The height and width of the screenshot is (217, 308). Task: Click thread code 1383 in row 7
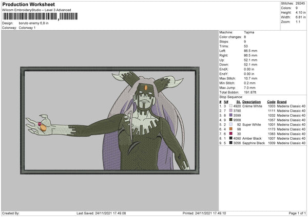(x=272, y=134)
